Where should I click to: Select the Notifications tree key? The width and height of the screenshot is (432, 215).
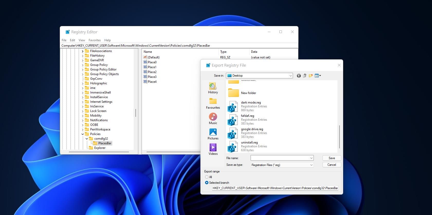(99, 120)
